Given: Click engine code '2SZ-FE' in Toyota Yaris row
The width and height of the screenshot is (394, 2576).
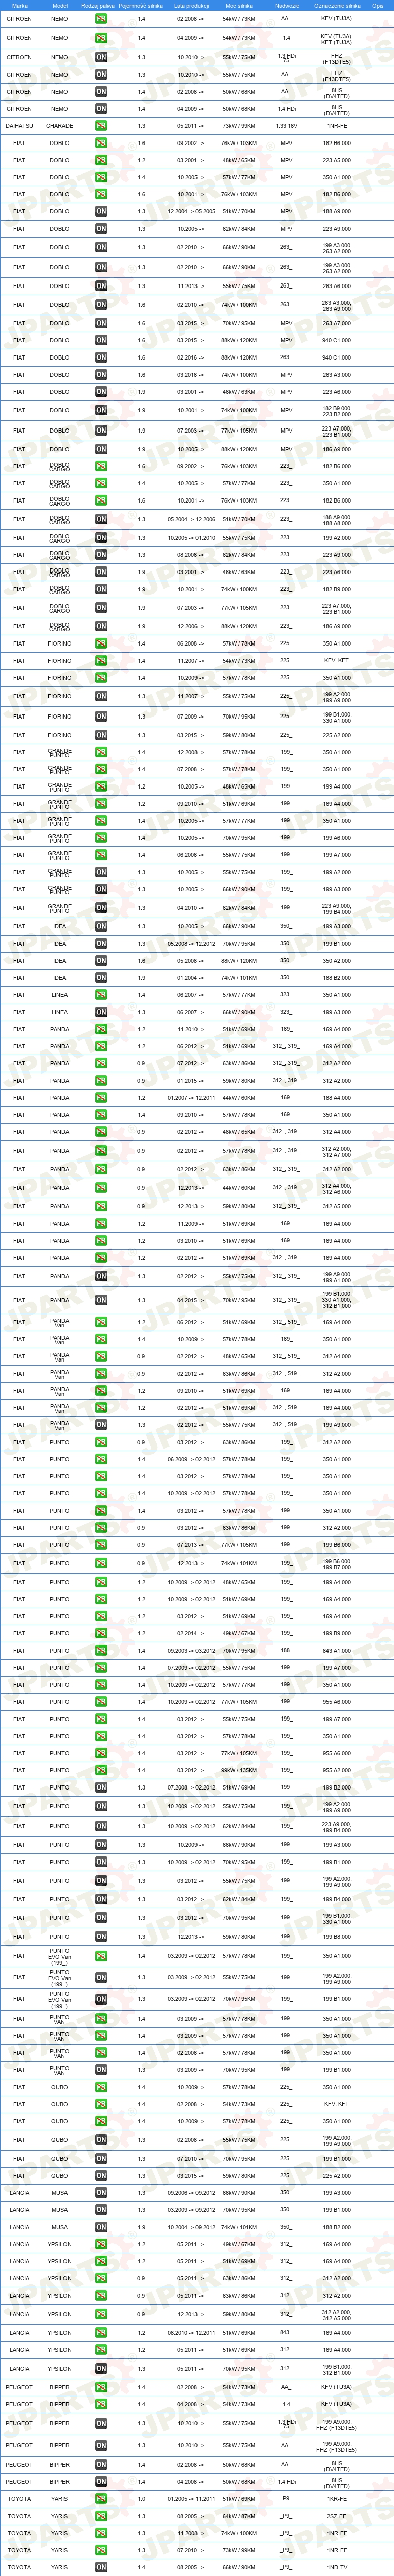Looking at the screenshot, I should click(x=337, y=2516).
